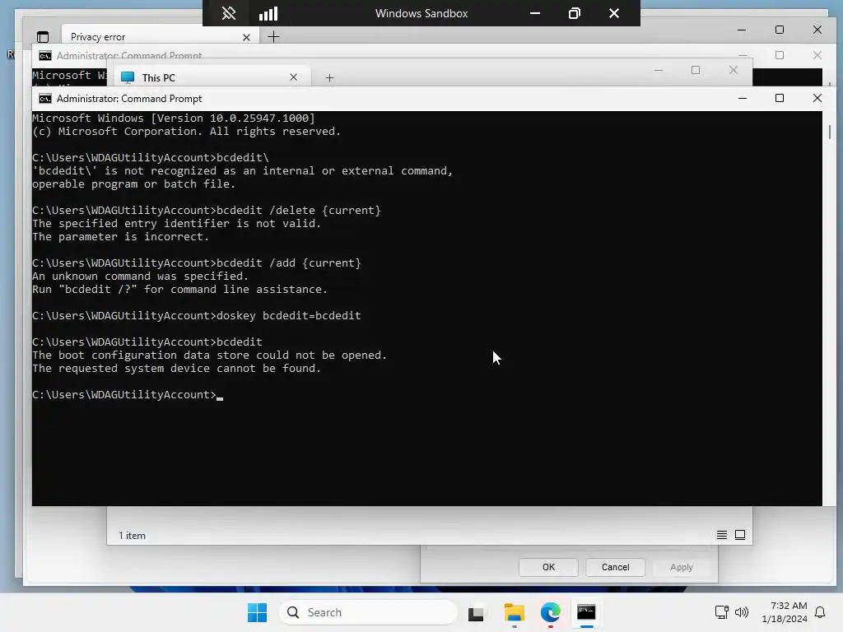
Task: Minimize the File Explorer window
Action: coord(659,71)
